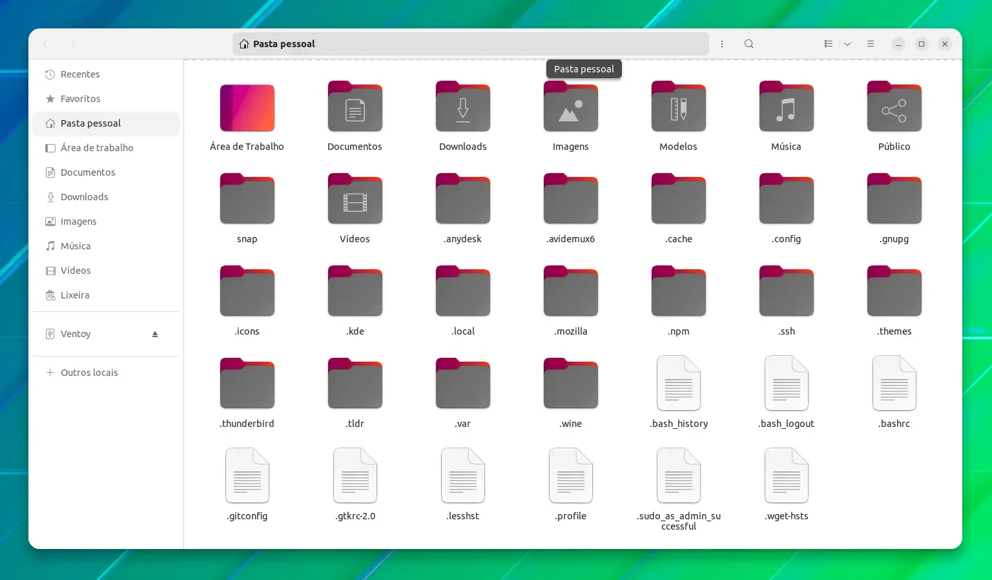Open the Downloads folder in the grid
Image resolution: width=992 pixels, height=580 pixels.
(463, 107)
